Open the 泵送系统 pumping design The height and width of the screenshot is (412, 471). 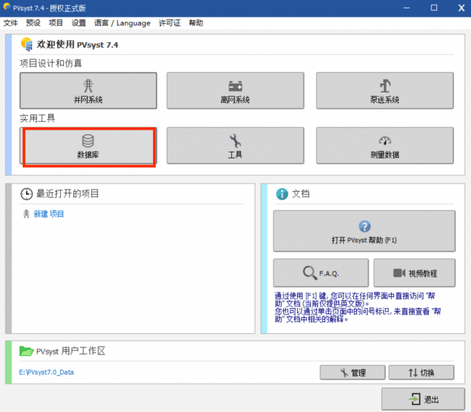click(385, 91)
